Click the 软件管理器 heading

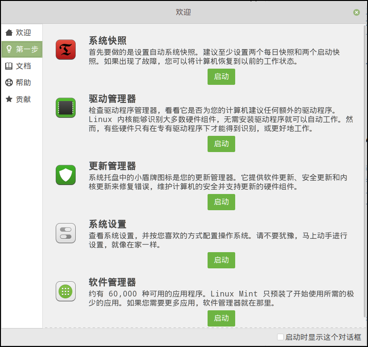click(x=112, y=282)
